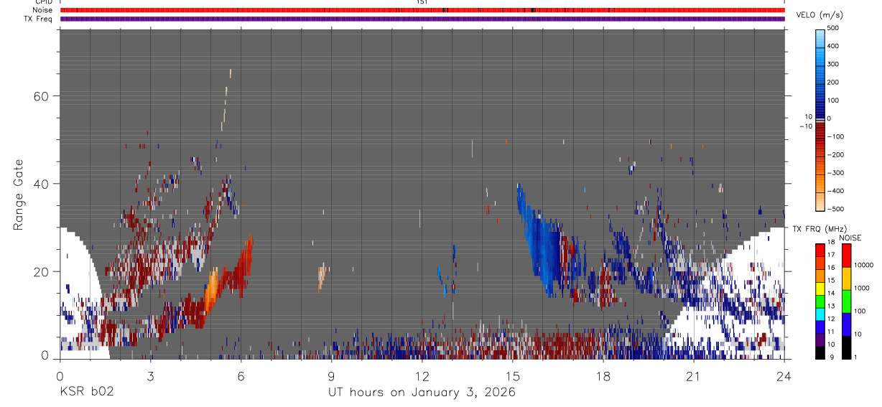Click the 500 tick on velocity colorbar
This screenshot has width=882, height=407.
coord(835,28)
